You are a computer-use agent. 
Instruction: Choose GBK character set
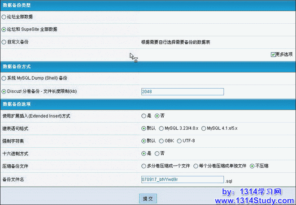tap(161, 141)
